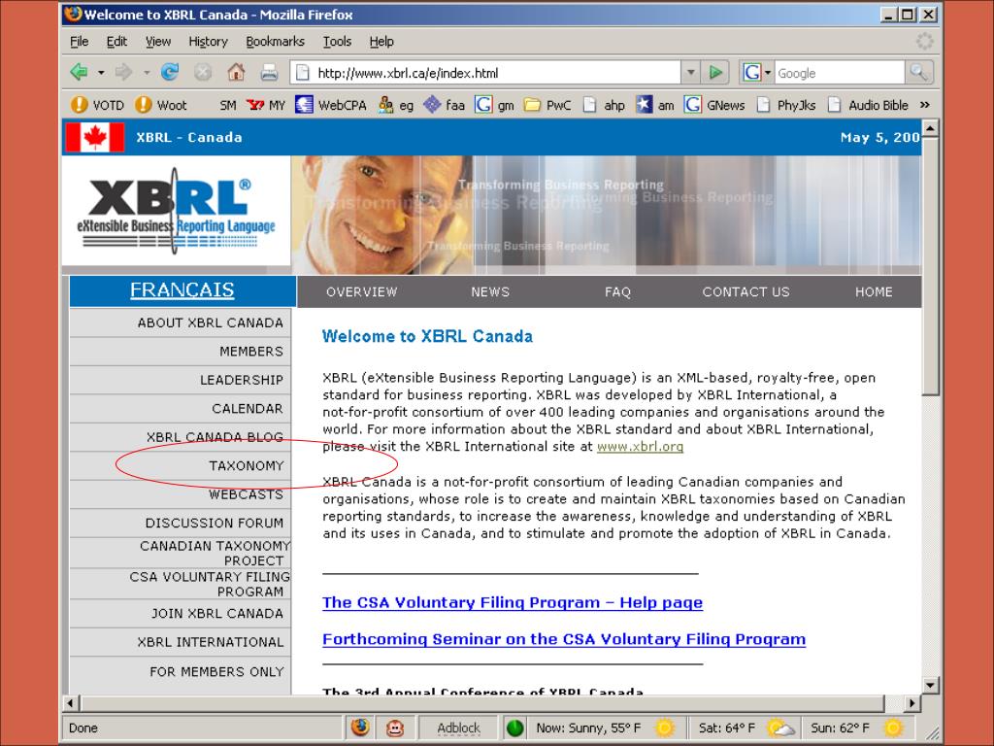Open the CONTACT US nav item
Viewport: 994px width, 746px height.
tap(745, 291)
